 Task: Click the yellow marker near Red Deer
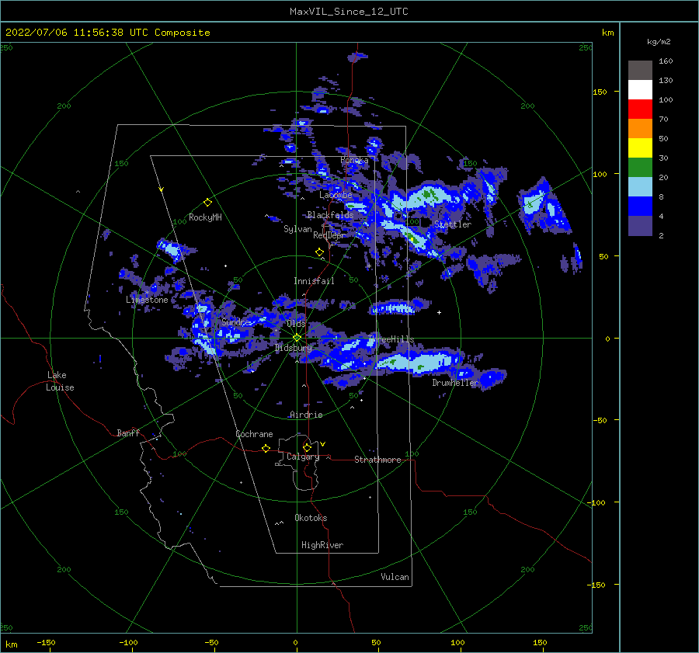[319, 252]
